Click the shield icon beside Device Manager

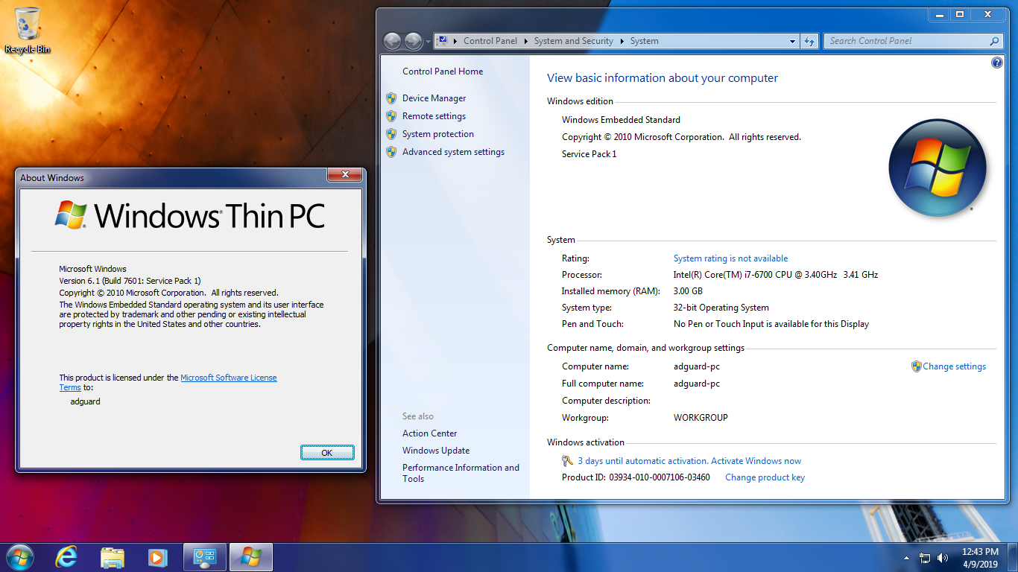tap(391, 98)
